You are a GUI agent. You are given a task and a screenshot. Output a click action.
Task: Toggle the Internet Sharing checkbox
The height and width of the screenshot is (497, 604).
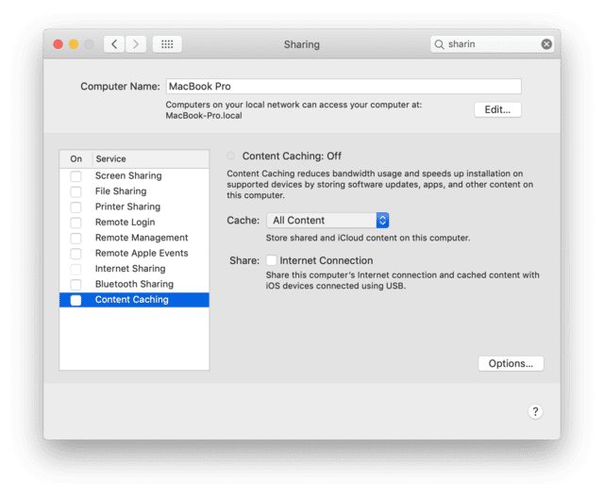click(x=75, y=269)
